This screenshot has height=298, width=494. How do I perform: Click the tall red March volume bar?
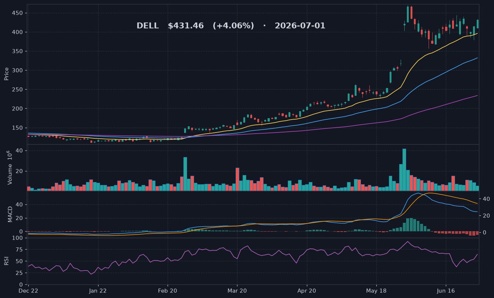(237, 179)
